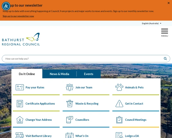This screenshot has height=138, width=172.
Task: Click the Change Your Address house icon
Action: pos(20,120)
